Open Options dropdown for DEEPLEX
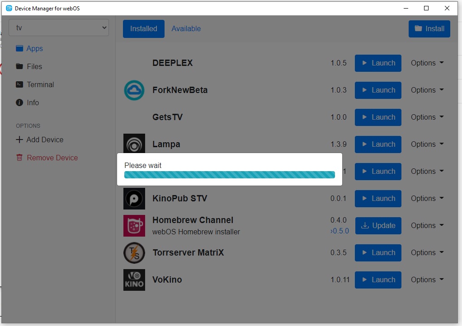462x326 pixels. click(x=427, y=63)
